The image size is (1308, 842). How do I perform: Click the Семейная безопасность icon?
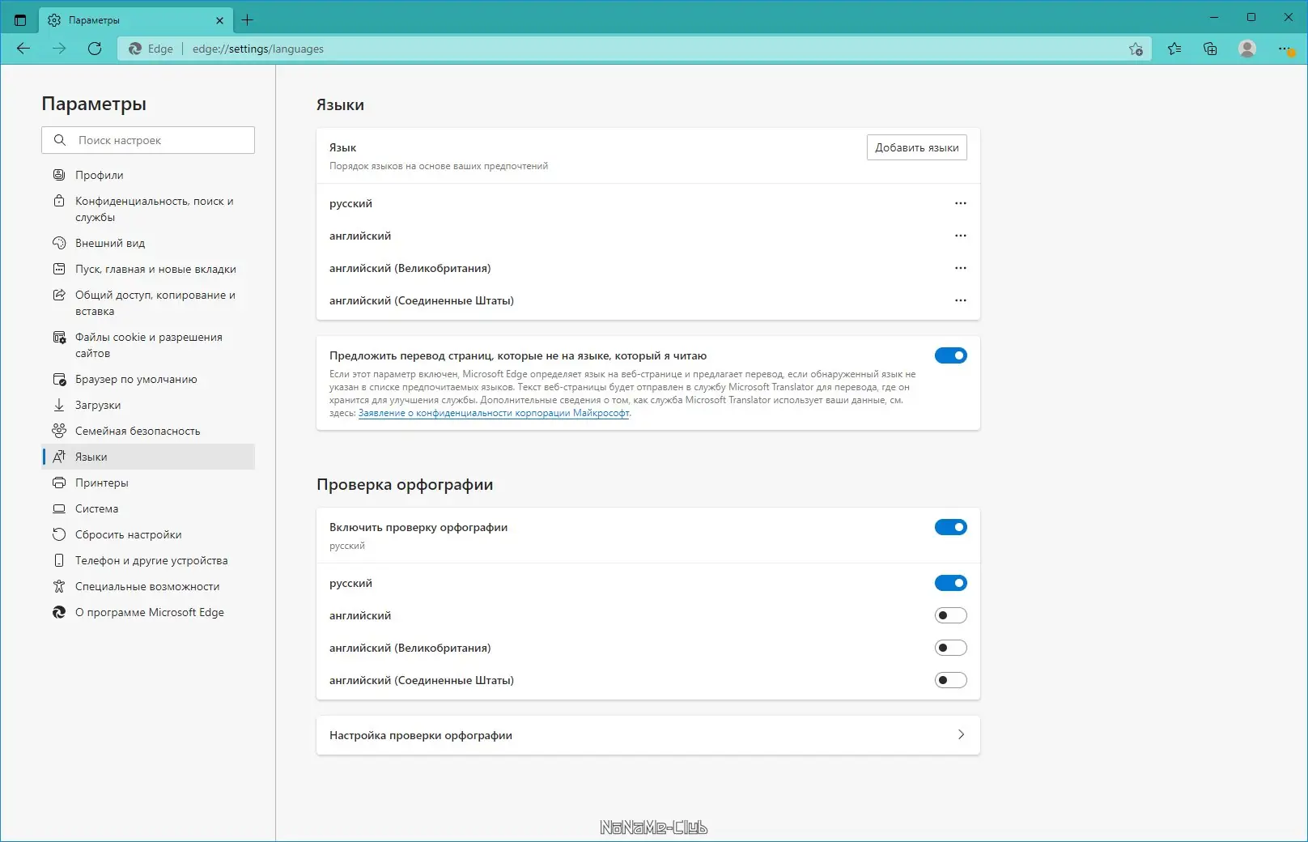click(59, 431)
